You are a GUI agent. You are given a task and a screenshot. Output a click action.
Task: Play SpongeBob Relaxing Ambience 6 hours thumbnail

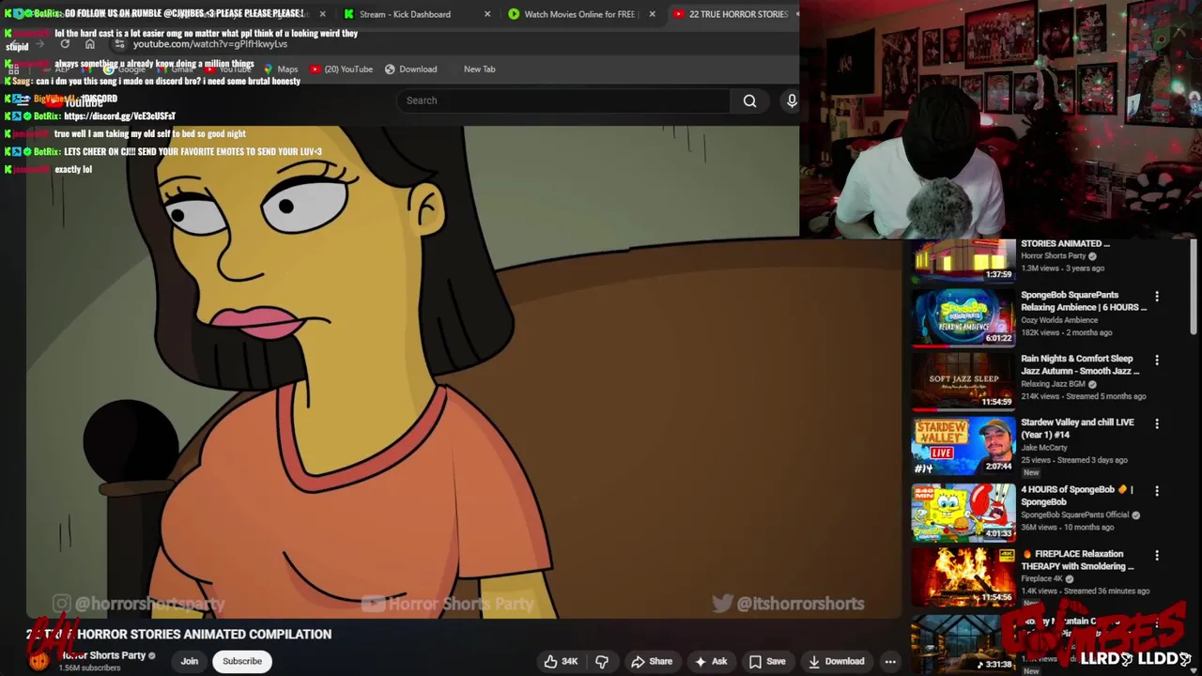963,318
